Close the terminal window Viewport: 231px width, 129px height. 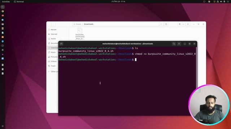click(195, 44)
